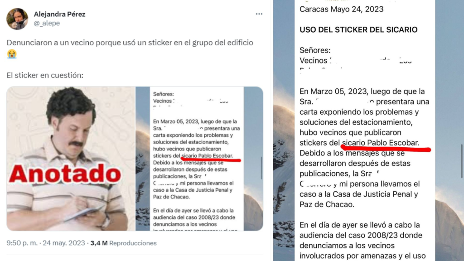Viewport: 464px width, 261px height.
Task: Open the Anotado Pablo Escobar sticker image
Action: [x=71, y=159]
